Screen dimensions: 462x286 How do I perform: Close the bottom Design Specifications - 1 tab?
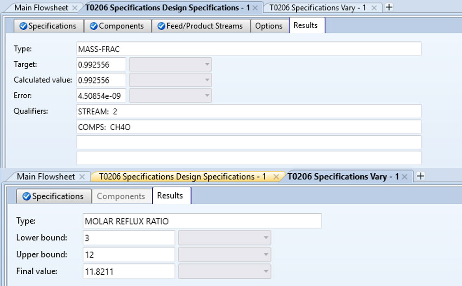[x=276, y=176]
